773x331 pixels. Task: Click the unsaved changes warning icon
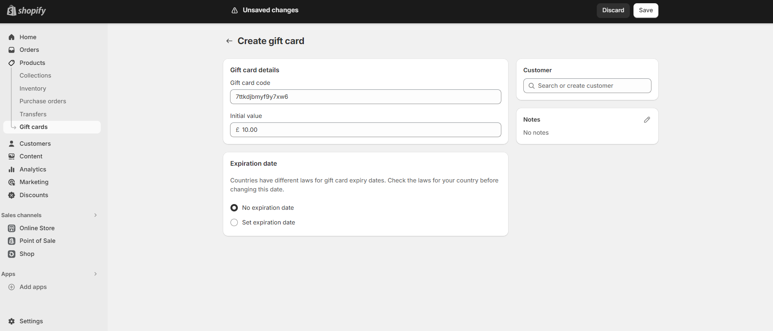[x=235, y=10]
